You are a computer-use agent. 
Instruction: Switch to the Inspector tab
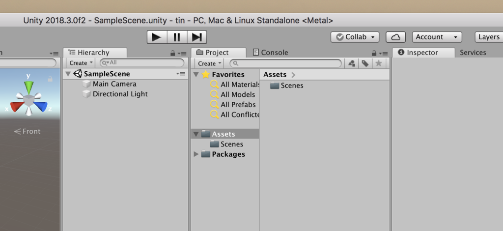coord(423,53)
